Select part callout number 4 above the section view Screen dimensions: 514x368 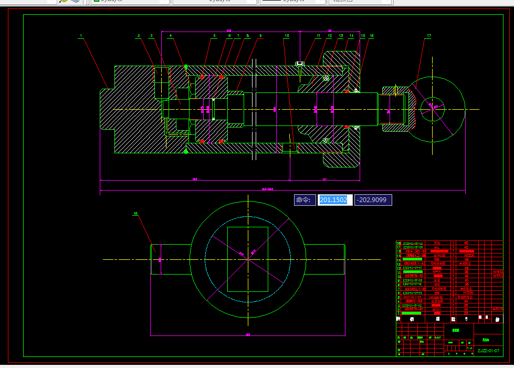171,35
